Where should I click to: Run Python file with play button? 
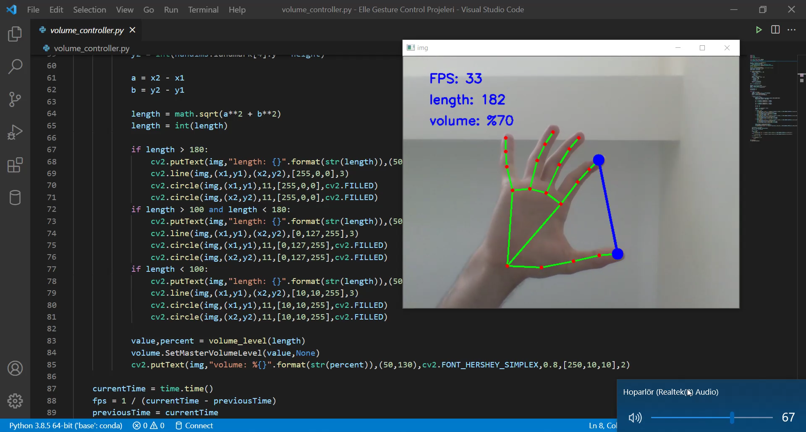pyautogui.click(x=759, y=30)
